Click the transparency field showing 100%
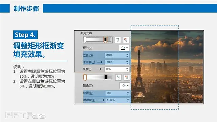This screenshot has height=122, width=217. coord(118,100)
